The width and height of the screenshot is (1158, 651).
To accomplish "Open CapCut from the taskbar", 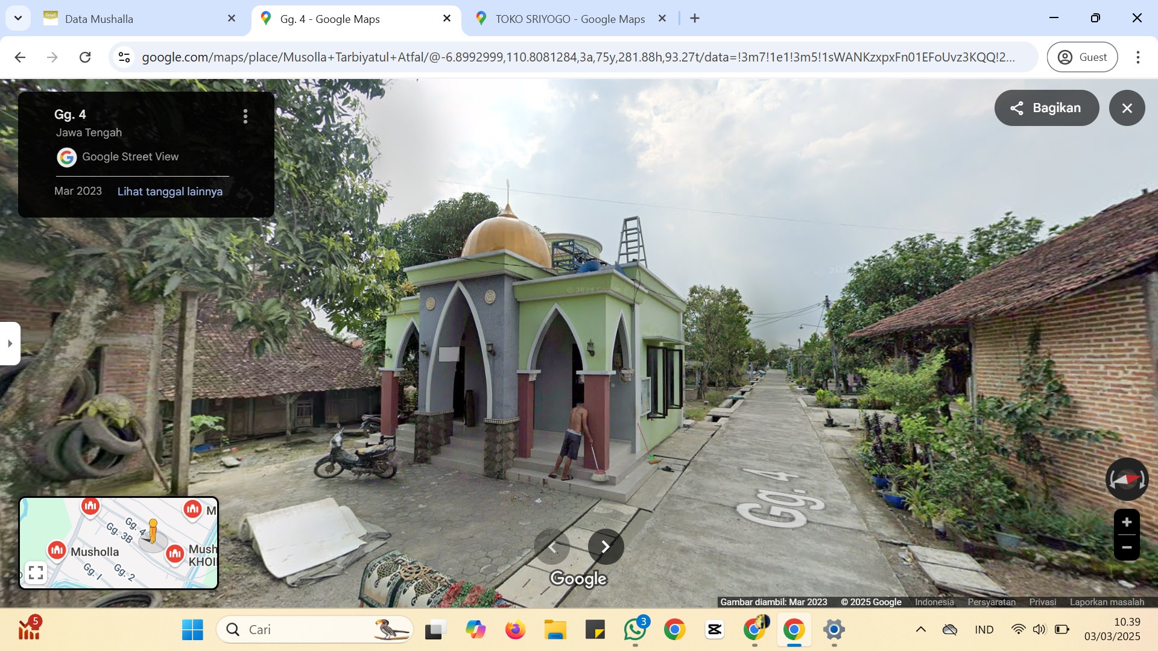I will click(714, 630).
